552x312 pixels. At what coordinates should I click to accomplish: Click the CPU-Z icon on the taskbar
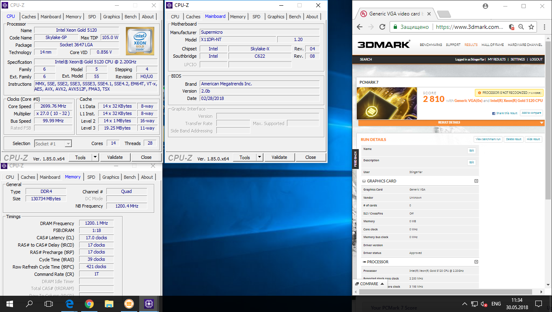pos(149,303)
